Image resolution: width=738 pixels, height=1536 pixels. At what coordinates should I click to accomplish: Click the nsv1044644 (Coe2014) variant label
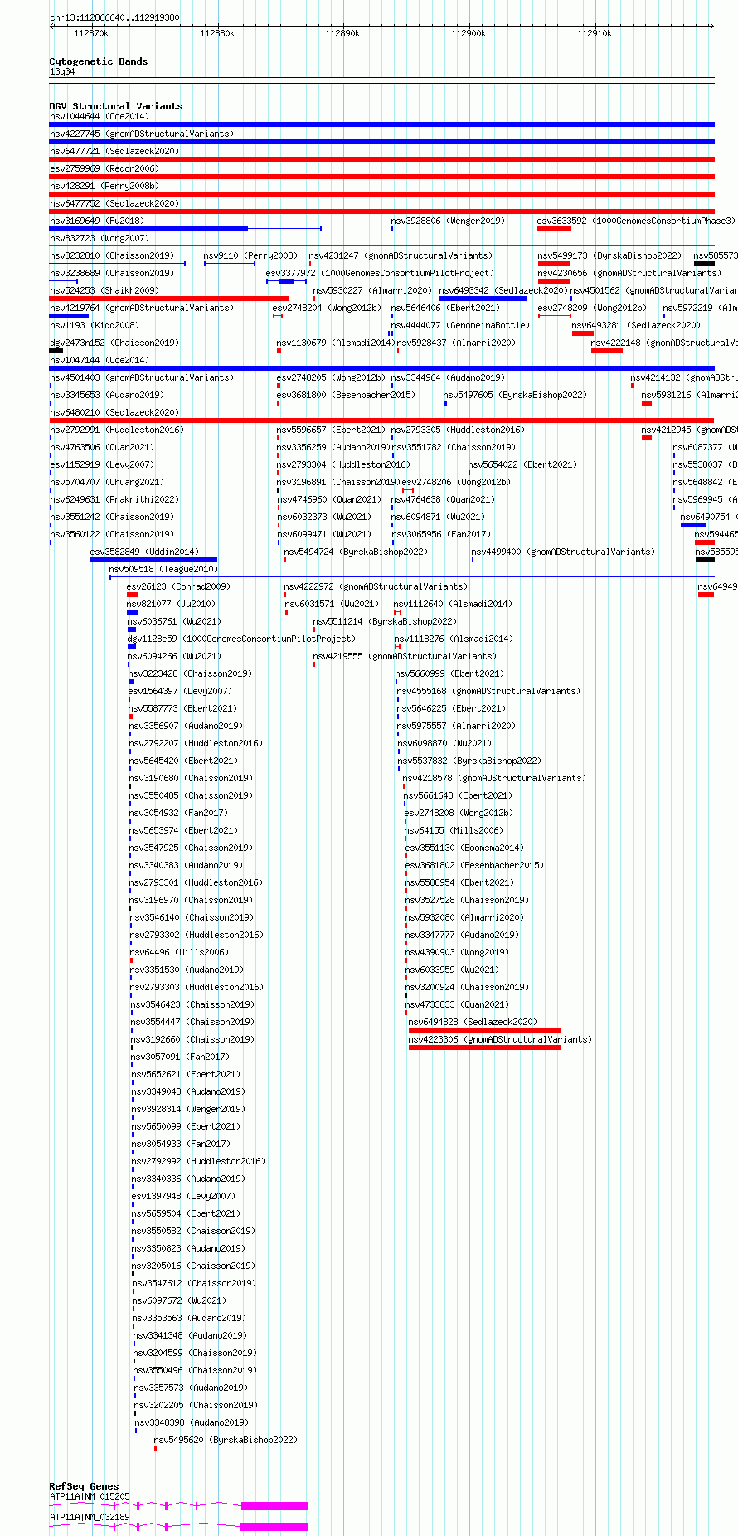click(99, 116)
